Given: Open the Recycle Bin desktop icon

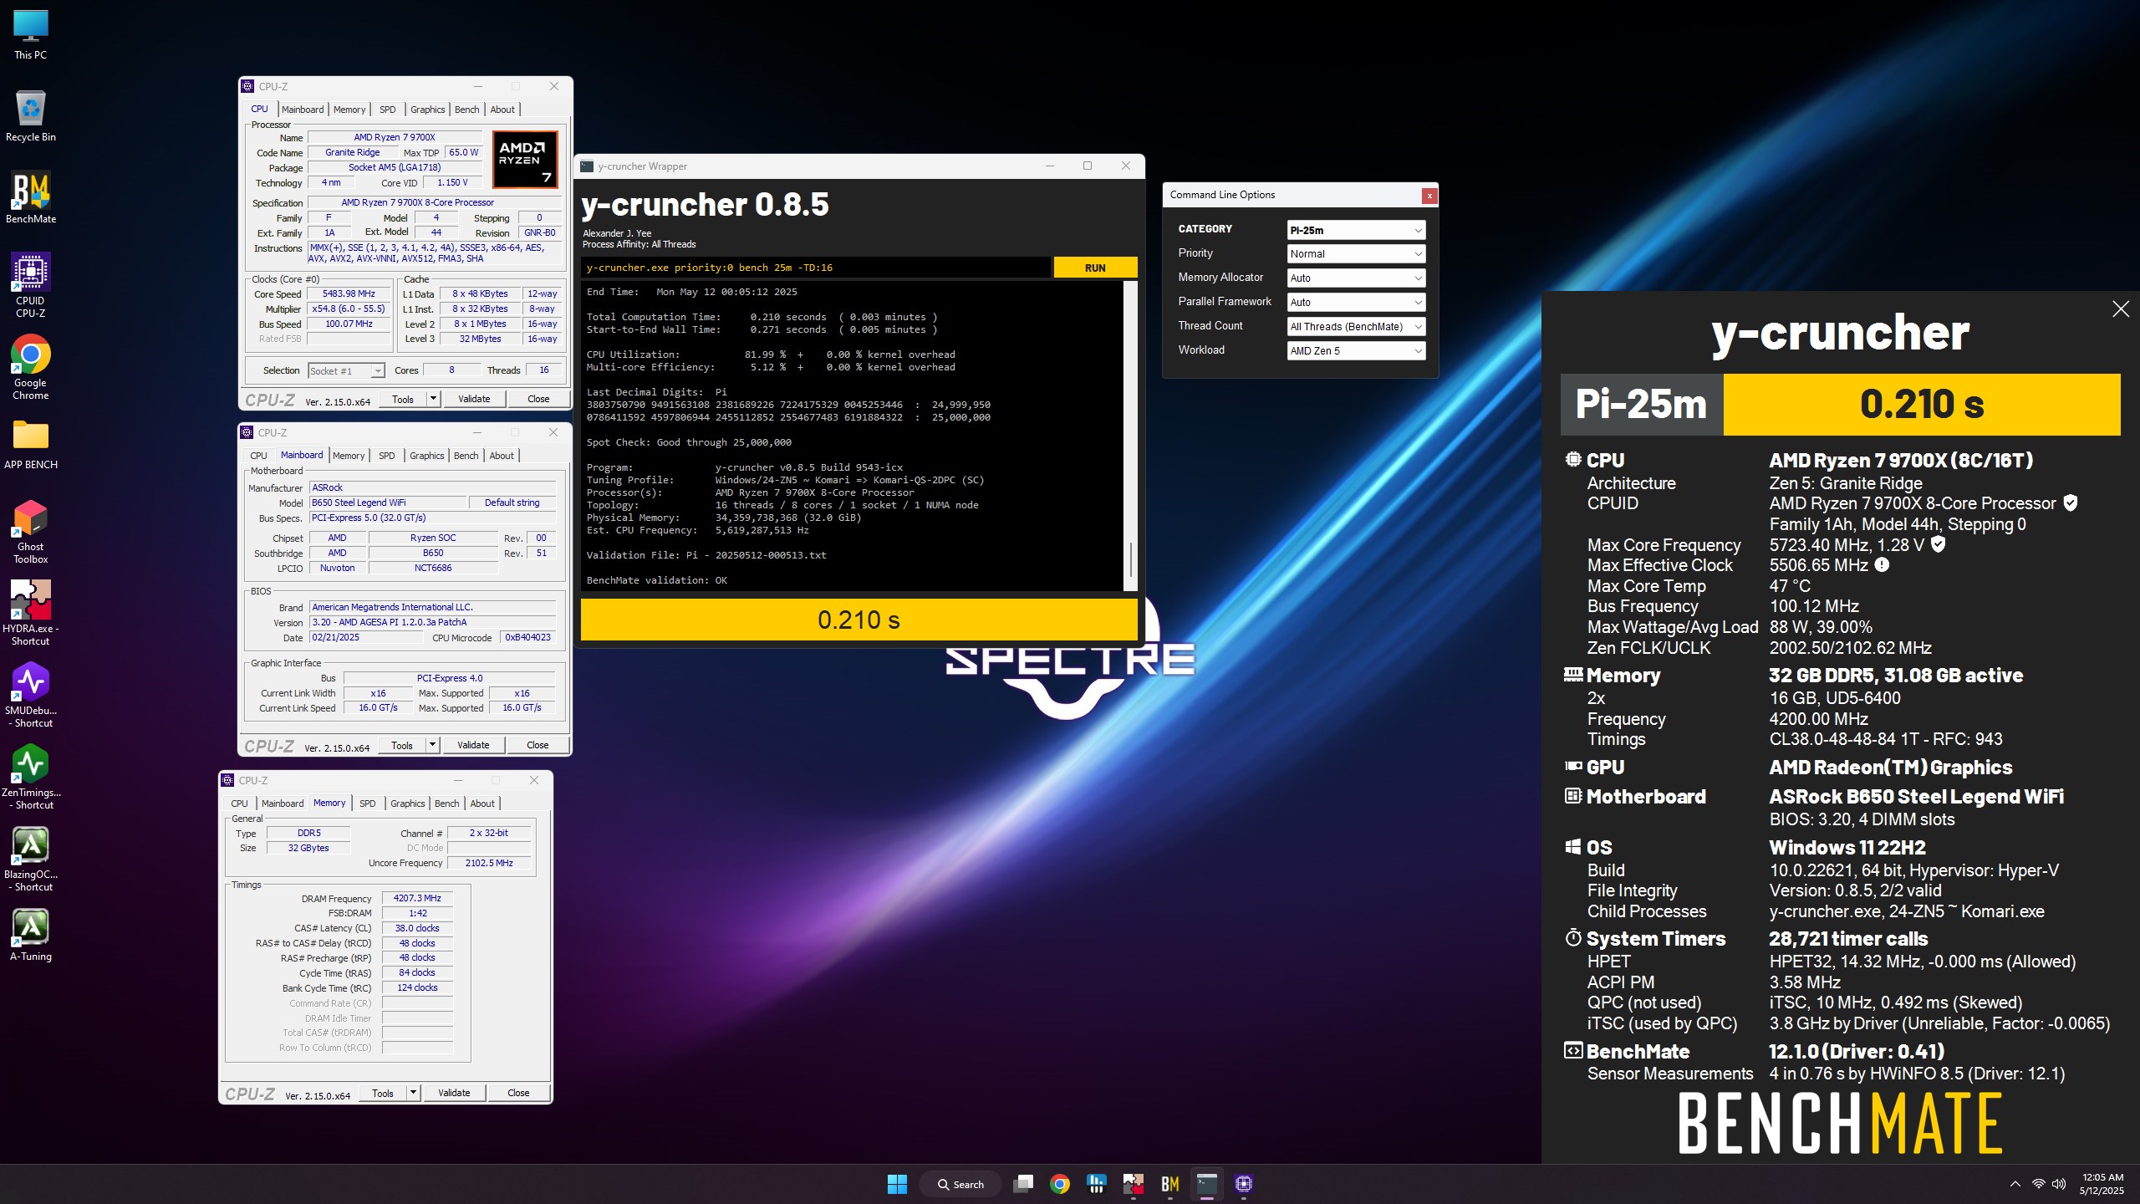Looking at the screenshot, I should tap(31, 116).
